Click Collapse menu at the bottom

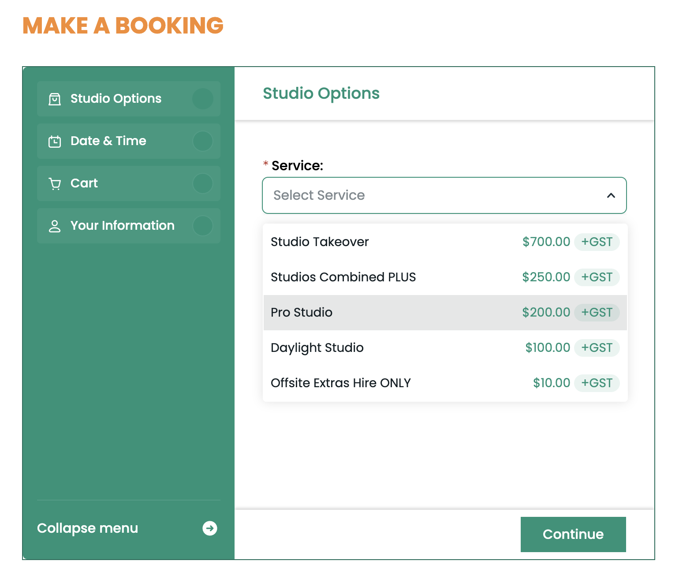(87, 528)
